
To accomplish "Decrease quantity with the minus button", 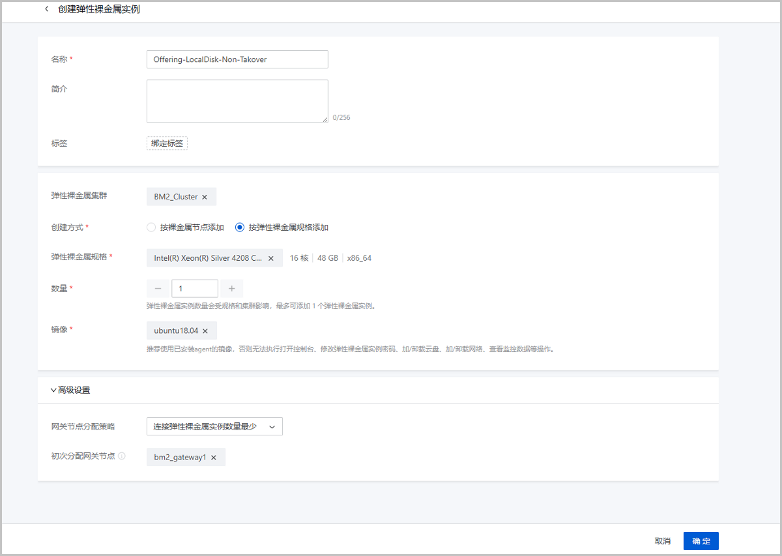I will [x=158, y=289].
